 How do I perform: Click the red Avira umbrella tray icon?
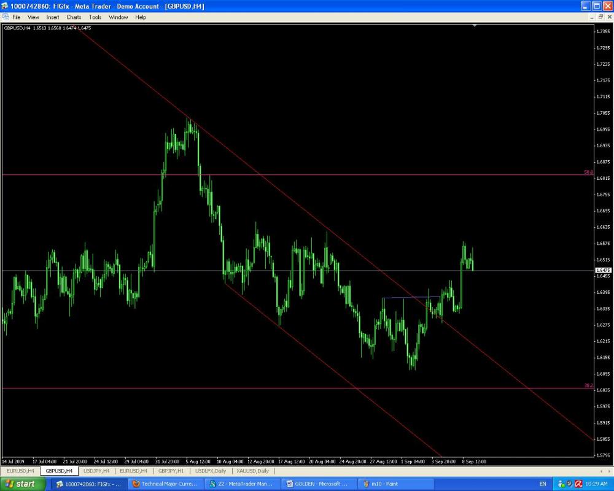(578, 484)
